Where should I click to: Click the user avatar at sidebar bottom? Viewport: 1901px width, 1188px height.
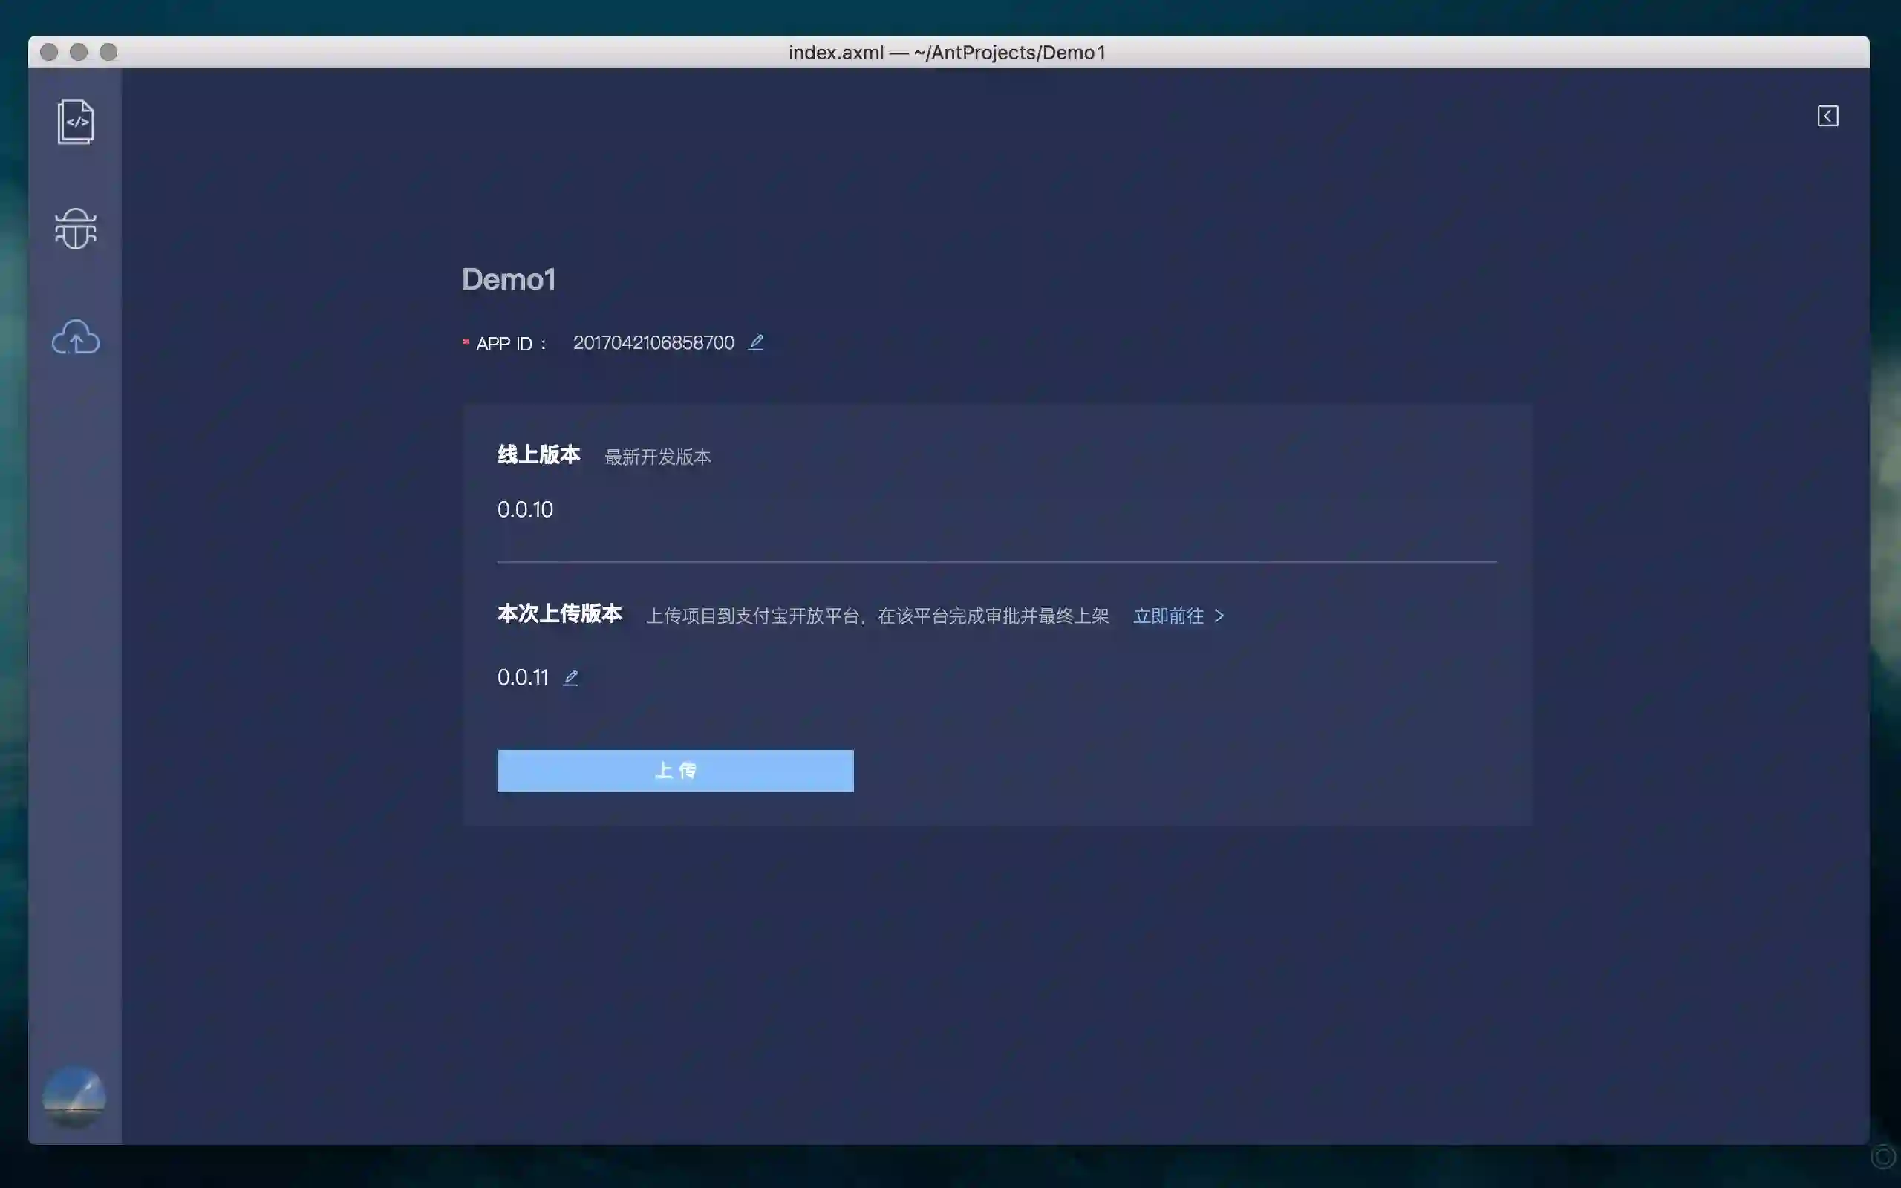click(74, 1096)
